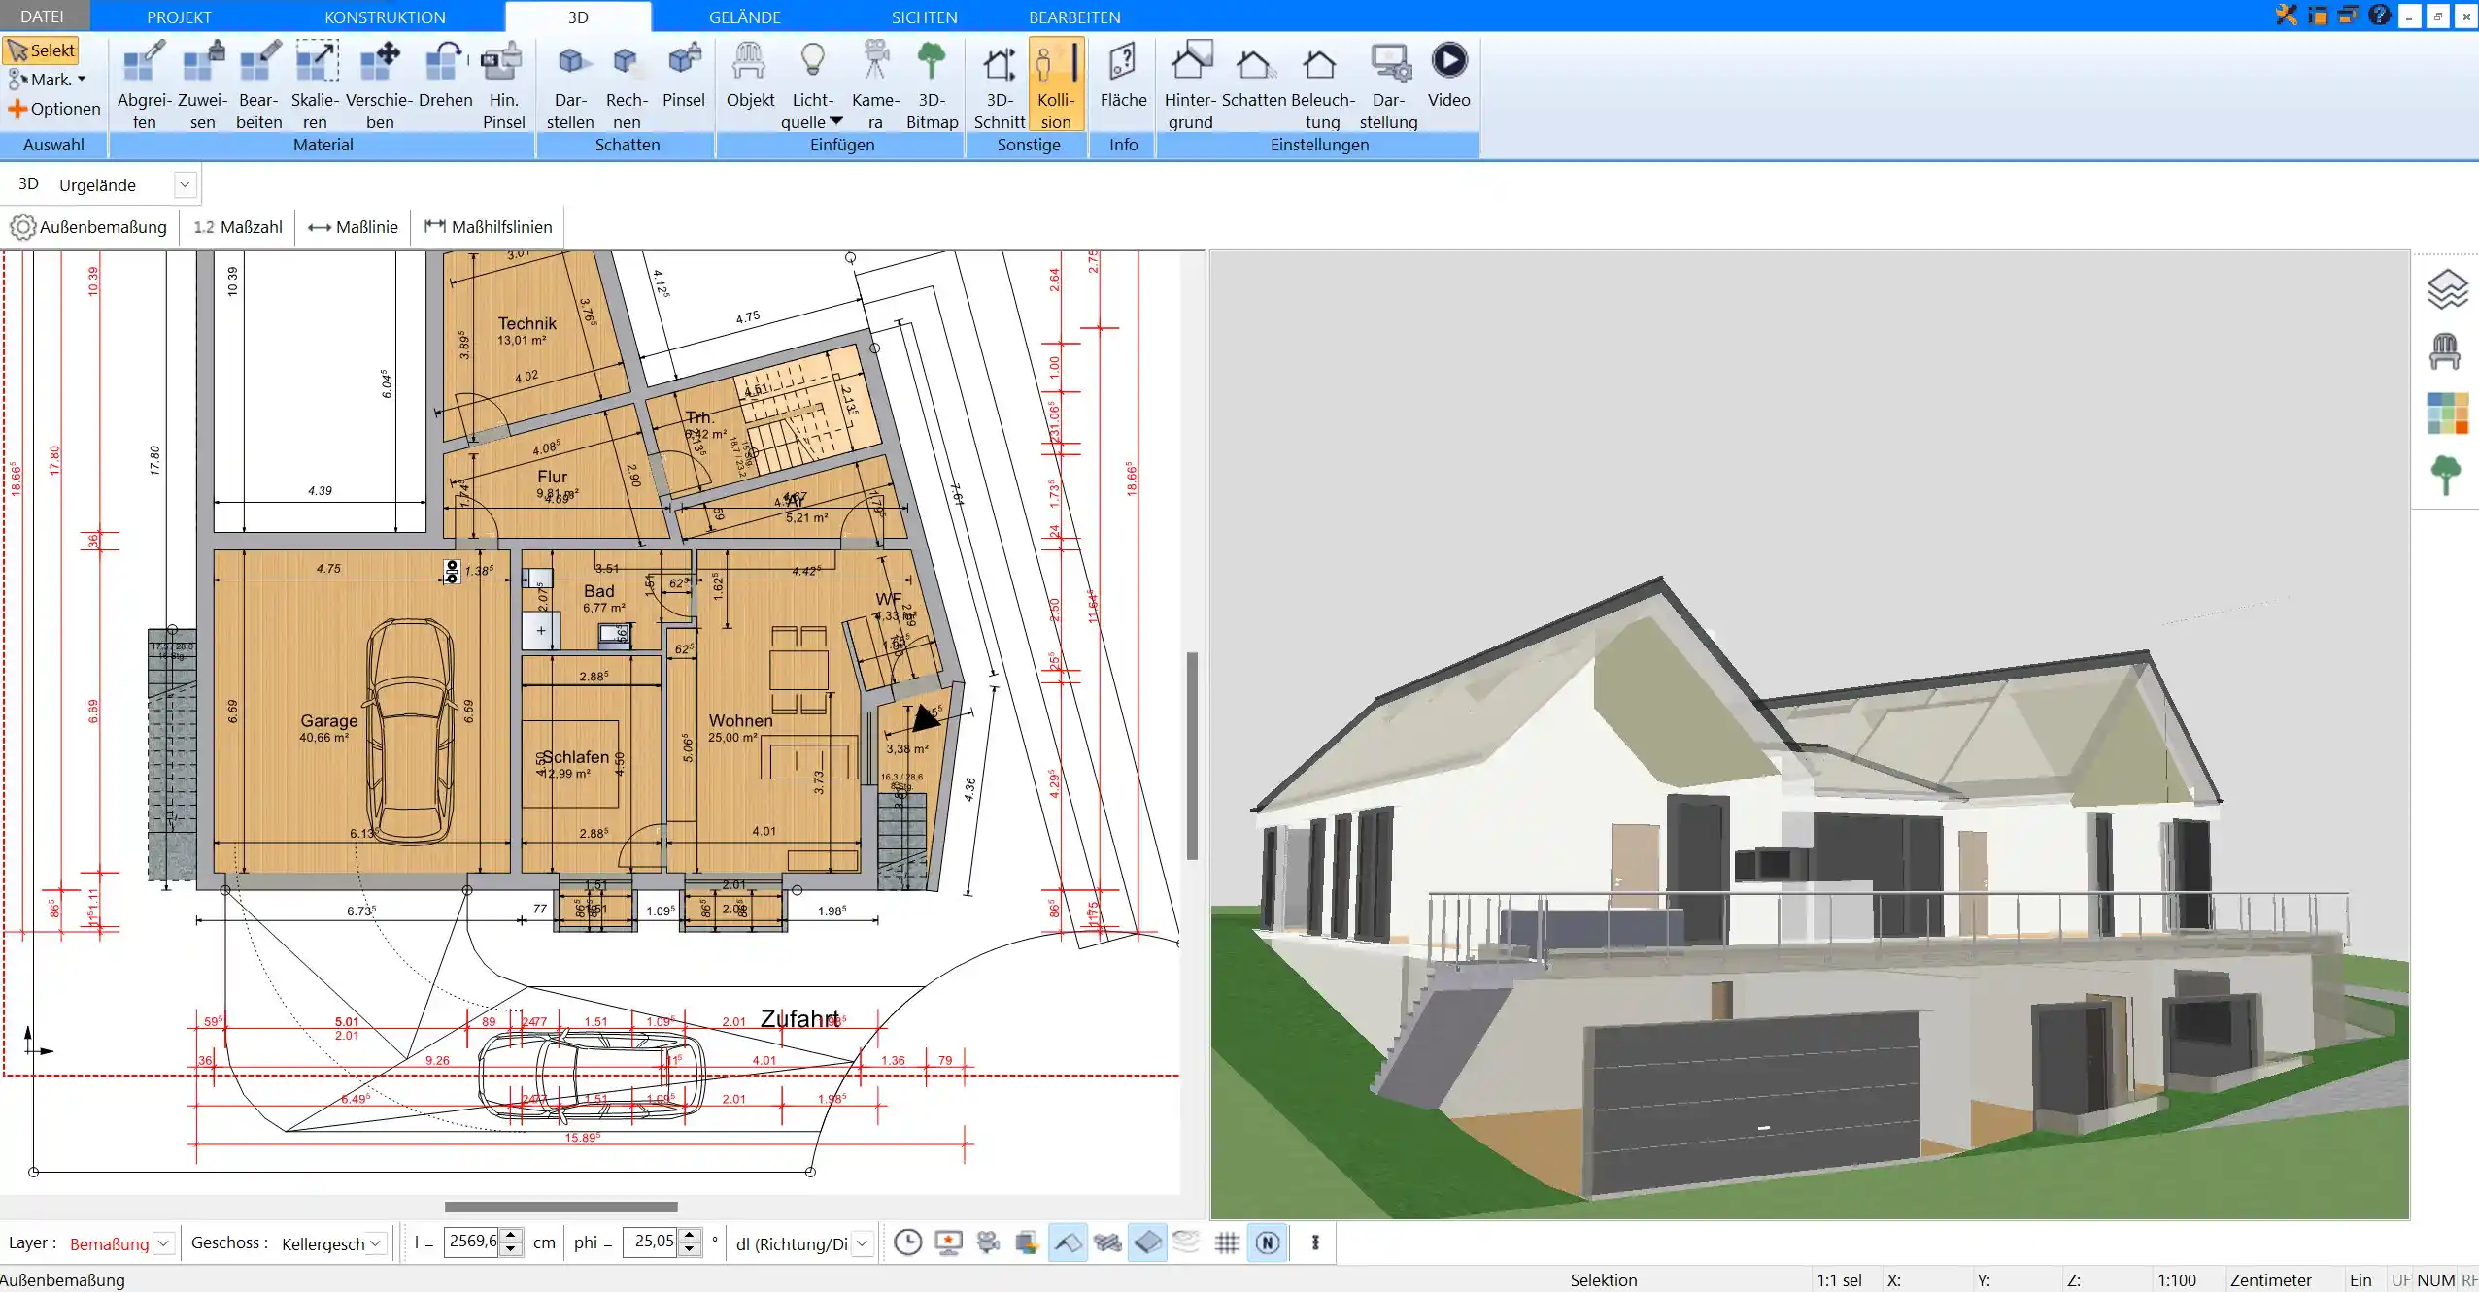Toggle the Kollision mode button
Image resolution: width=2479 pixels, height=1292 pixels.
(x=1056, y=84)
